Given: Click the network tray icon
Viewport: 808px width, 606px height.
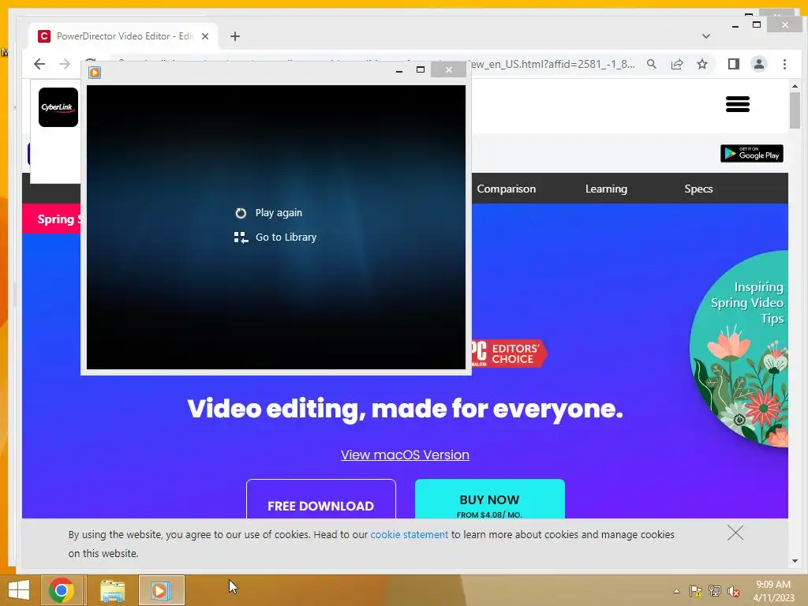Looking at the screenshot, I should coord(715,591).
